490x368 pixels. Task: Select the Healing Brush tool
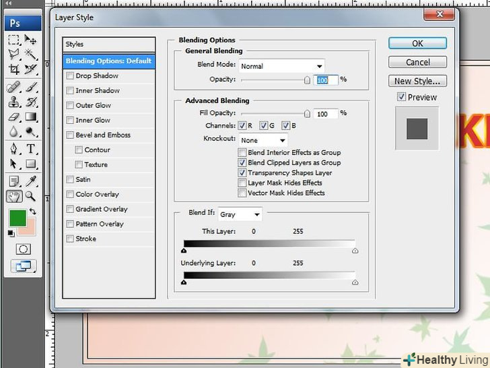coord(13,88)
